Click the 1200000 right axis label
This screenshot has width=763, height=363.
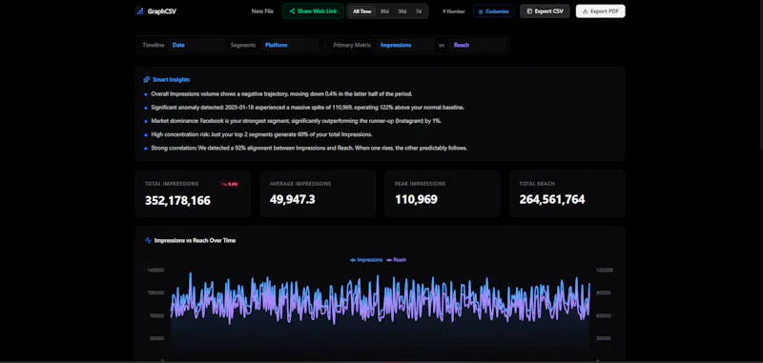pos(604,271)
